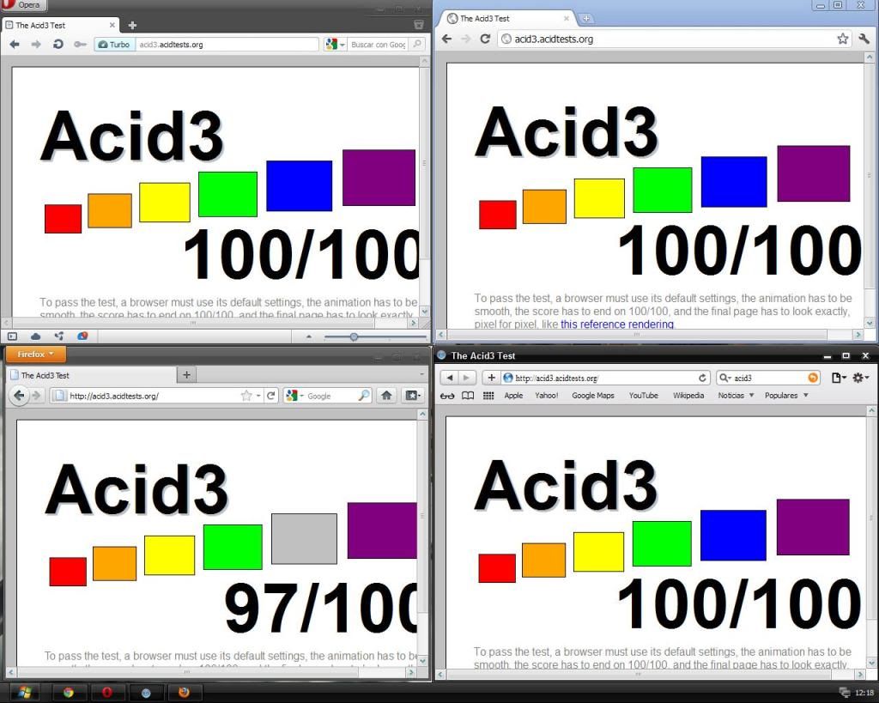This screenshot has height=703, width=879.
Task: Focus Opera's Buscar con Google search field
Action: [379, 45]
